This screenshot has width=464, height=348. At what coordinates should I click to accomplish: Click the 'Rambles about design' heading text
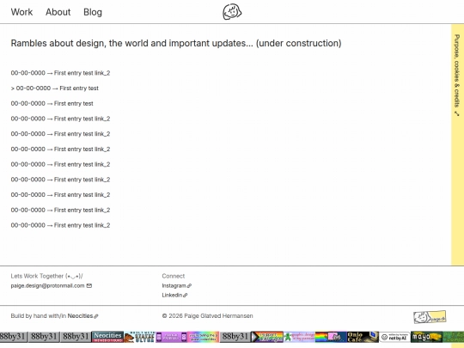176,43
